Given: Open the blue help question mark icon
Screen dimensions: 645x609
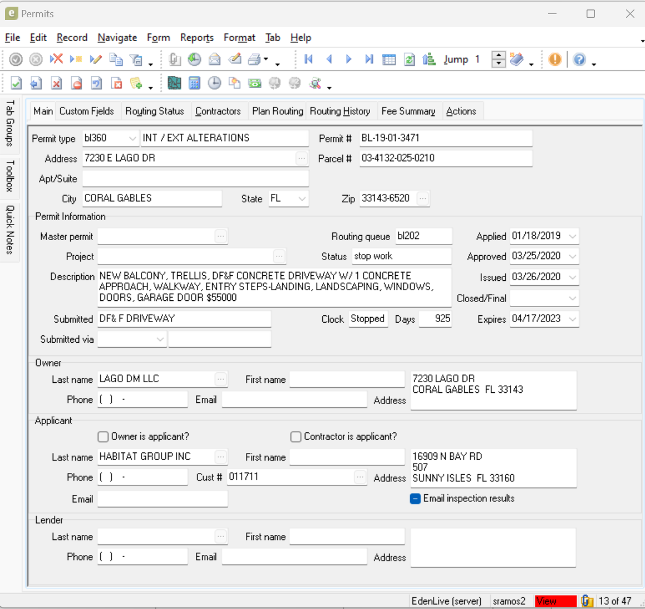Looking at the screenshot, I should (x=579, y=59).
